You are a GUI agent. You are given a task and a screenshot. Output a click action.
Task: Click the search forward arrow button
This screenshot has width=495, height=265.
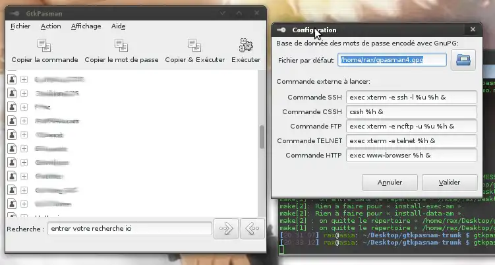tap(226, 228)
